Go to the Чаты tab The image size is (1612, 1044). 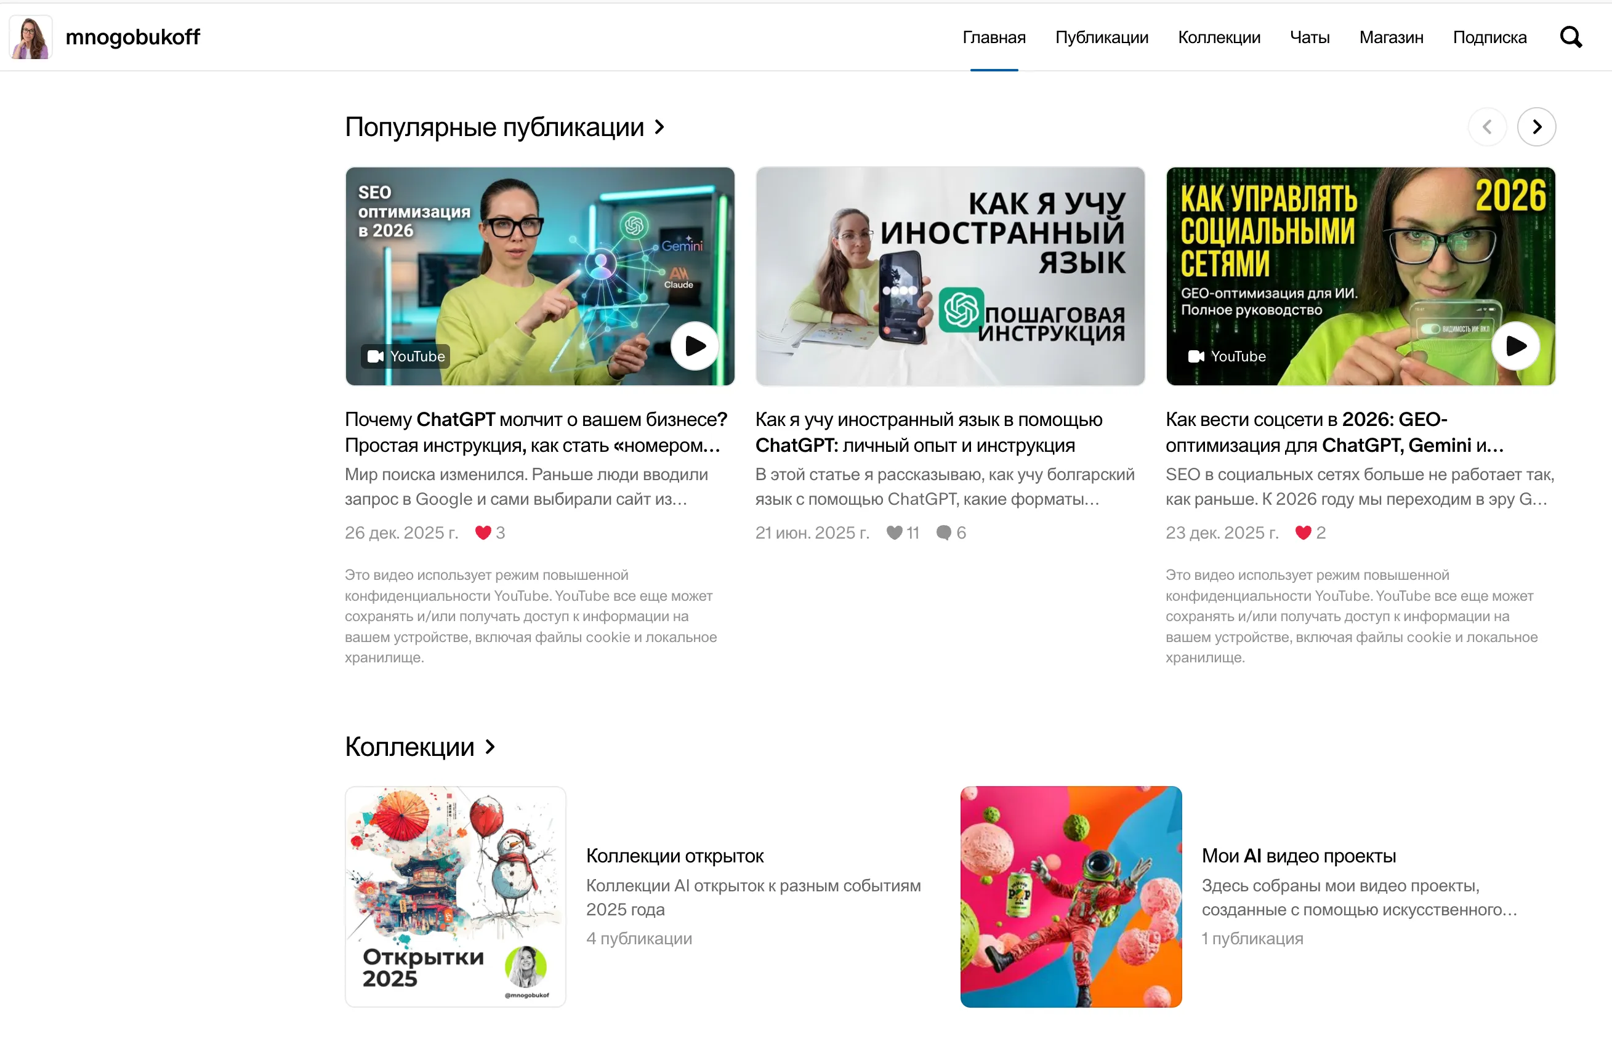tap(1309, 37)
